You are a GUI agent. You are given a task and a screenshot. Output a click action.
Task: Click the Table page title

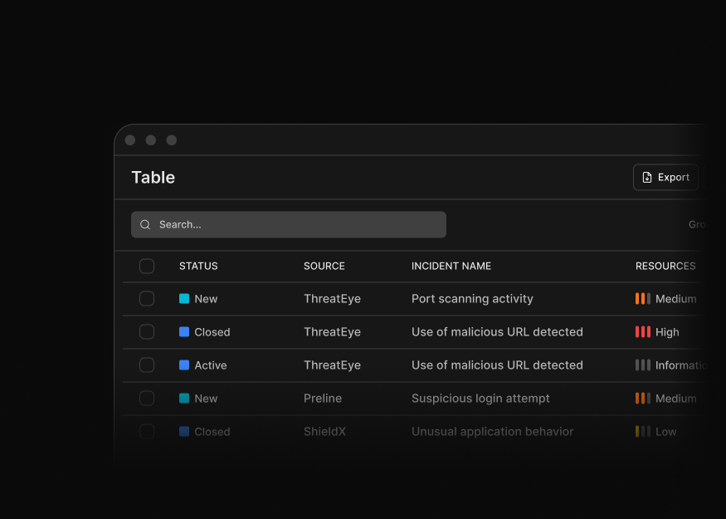pyautogui.click(x=153, y=178)
